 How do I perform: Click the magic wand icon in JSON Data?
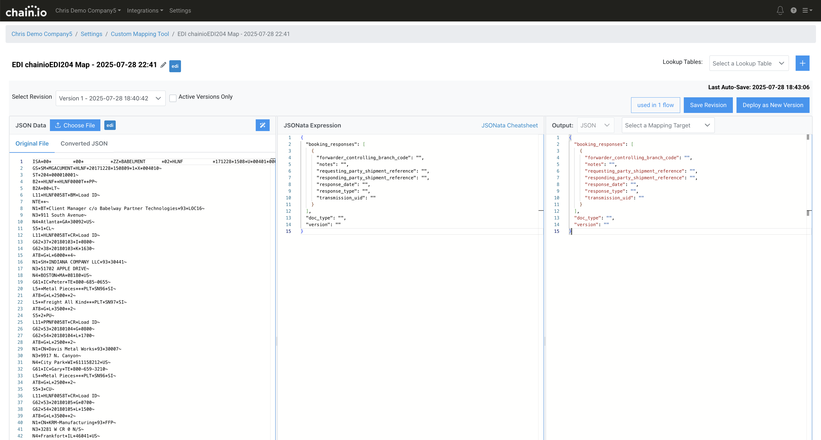(262, 125)
